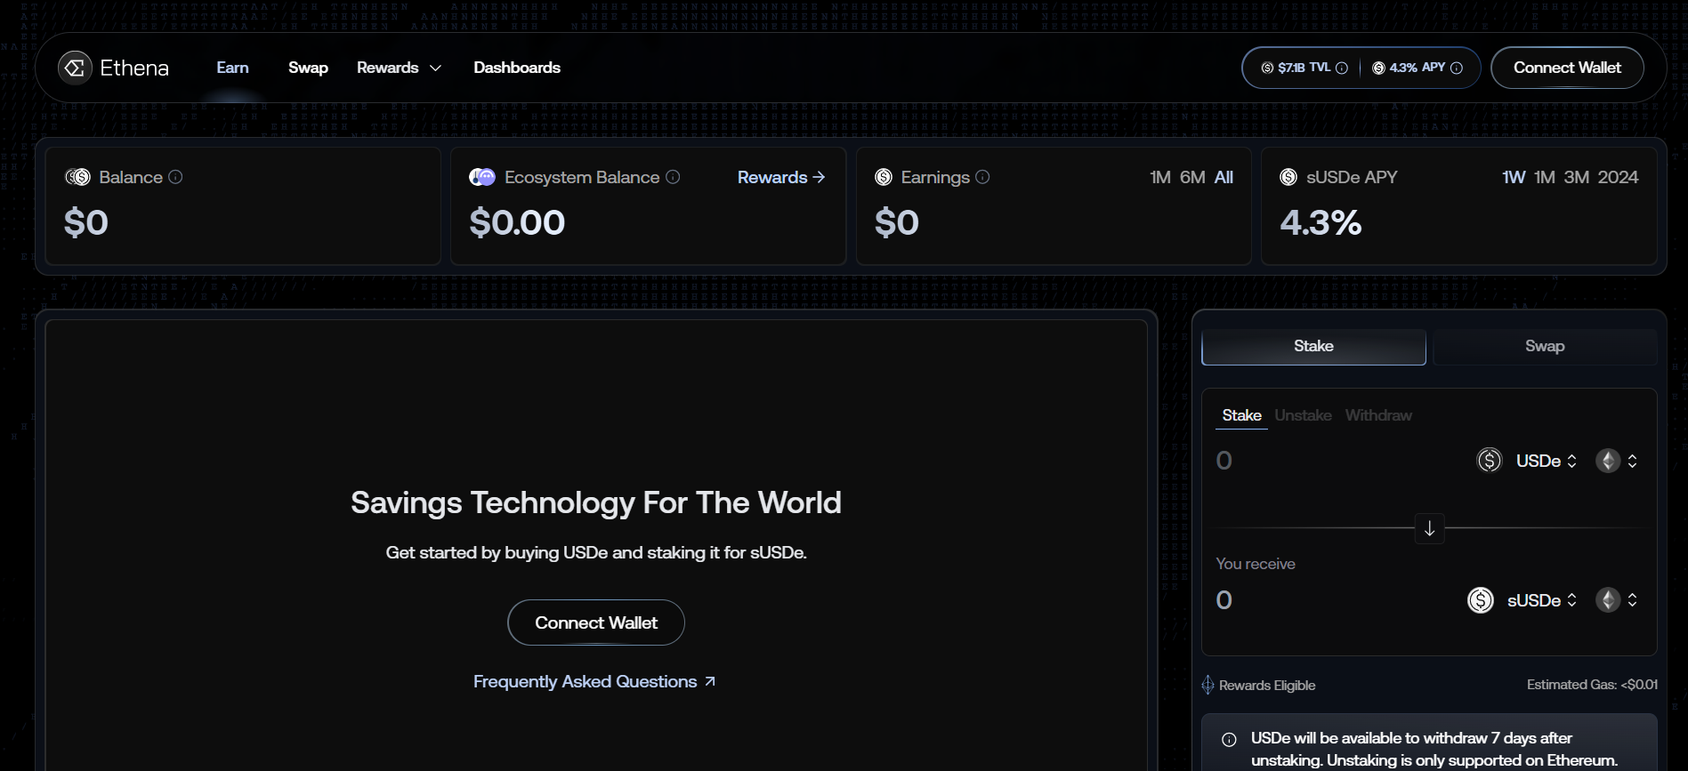1688x771 pixels.
Task: Click Connect Wallet in the header
Action: point(1566,68)
